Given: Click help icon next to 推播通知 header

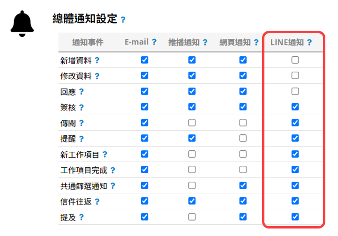Looking at the screenshot, I should [205, 43].
